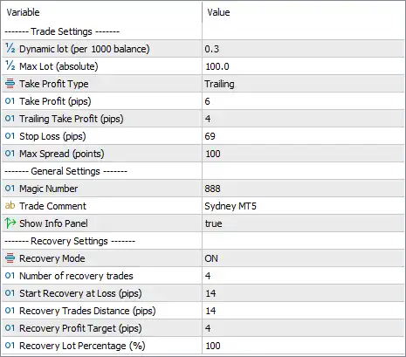Open the Take Profit Type Trailing dropdown
The image size is (406, 357).
303,84
